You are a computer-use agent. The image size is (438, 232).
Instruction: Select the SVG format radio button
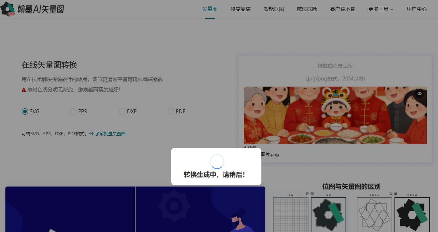point(24,111)
